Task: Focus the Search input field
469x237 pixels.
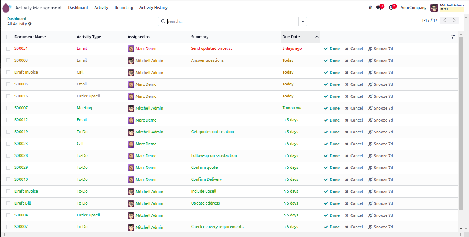Action: [x=231, y=22]
